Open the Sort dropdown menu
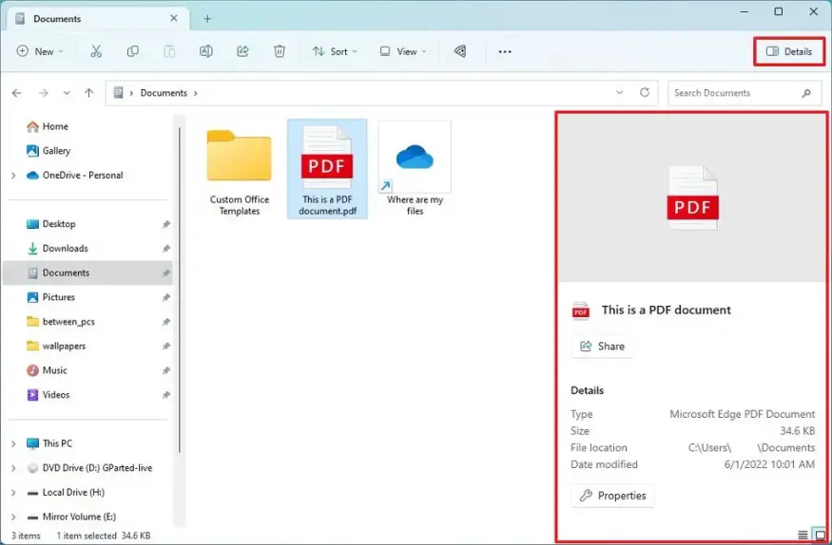 coord(335,51)
